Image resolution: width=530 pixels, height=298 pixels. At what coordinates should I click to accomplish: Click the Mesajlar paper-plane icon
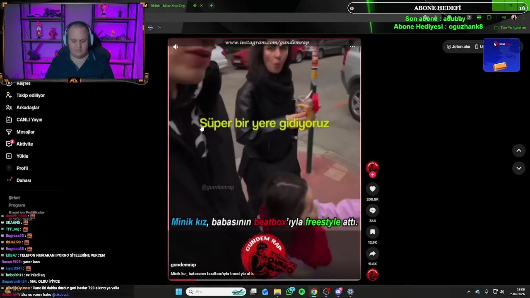(x=9, y=132)
